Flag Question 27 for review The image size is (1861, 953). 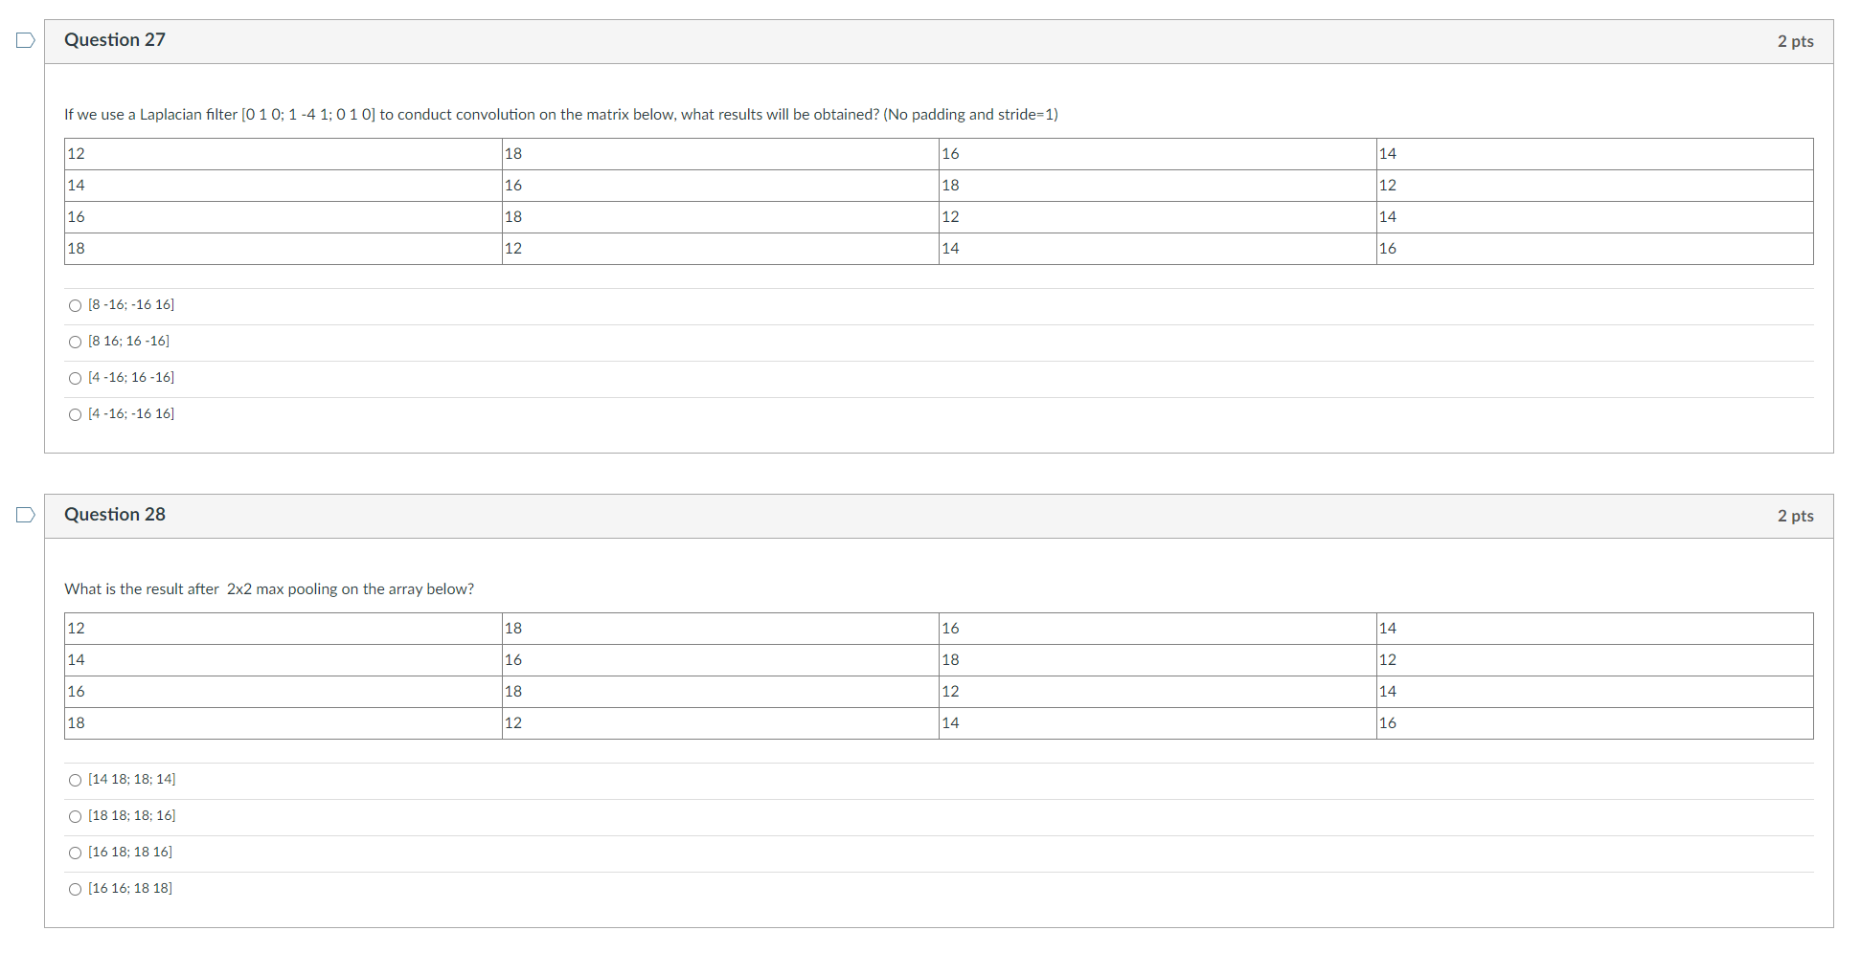[x=25, y=38]
